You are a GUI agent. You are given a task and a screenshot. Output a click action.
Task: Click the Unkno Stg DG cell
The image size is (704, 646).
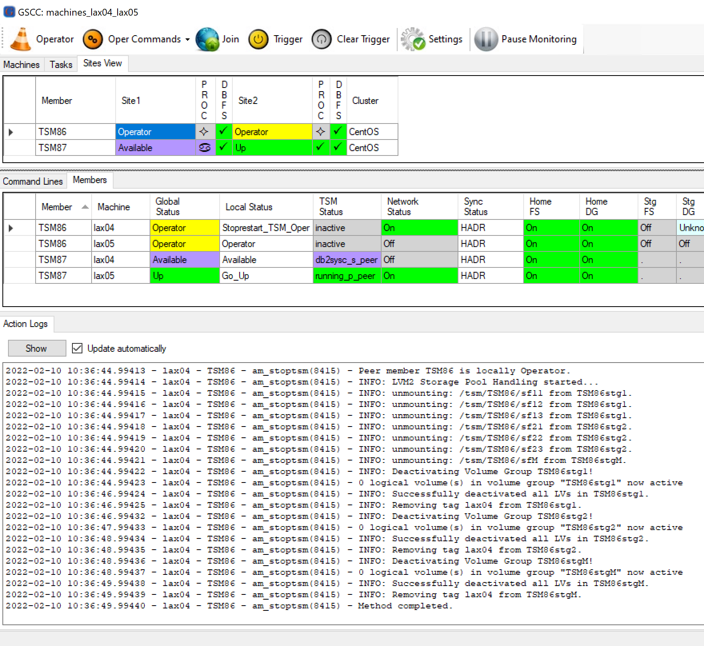tap(690, 227)
